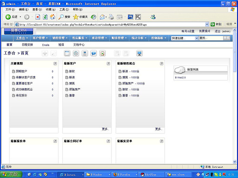Click the page vertical scrollbar down arrow
This screenshot has width=238, height=178.
coord(235,161)
